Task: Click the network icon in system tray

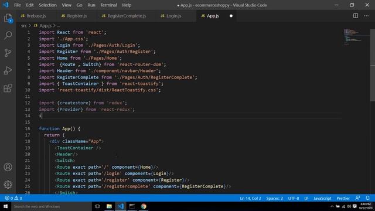Action: point(343,206)
